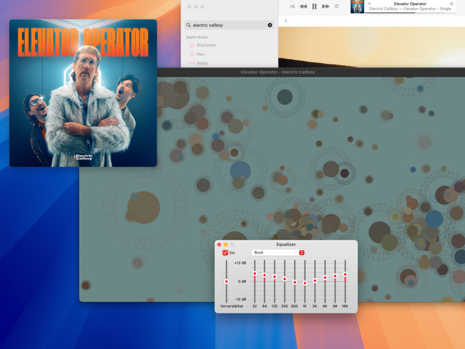465x349 pixels.
Task: Click the Equalizer window title
Action: pos(286,245)
